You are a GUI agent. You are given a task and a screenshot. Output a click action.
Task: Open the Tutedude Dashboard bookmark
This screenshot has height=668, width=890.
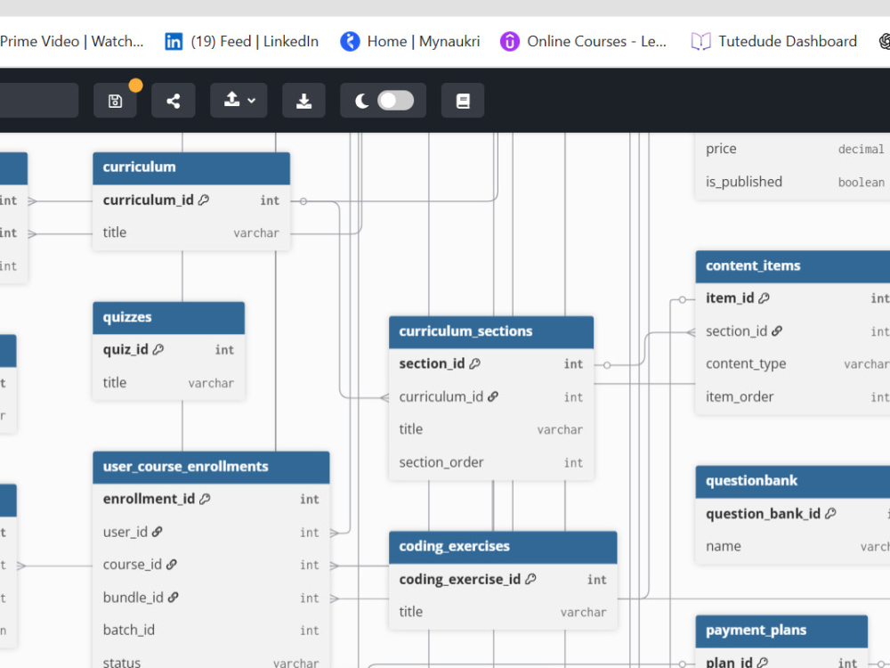click(773, 41)
